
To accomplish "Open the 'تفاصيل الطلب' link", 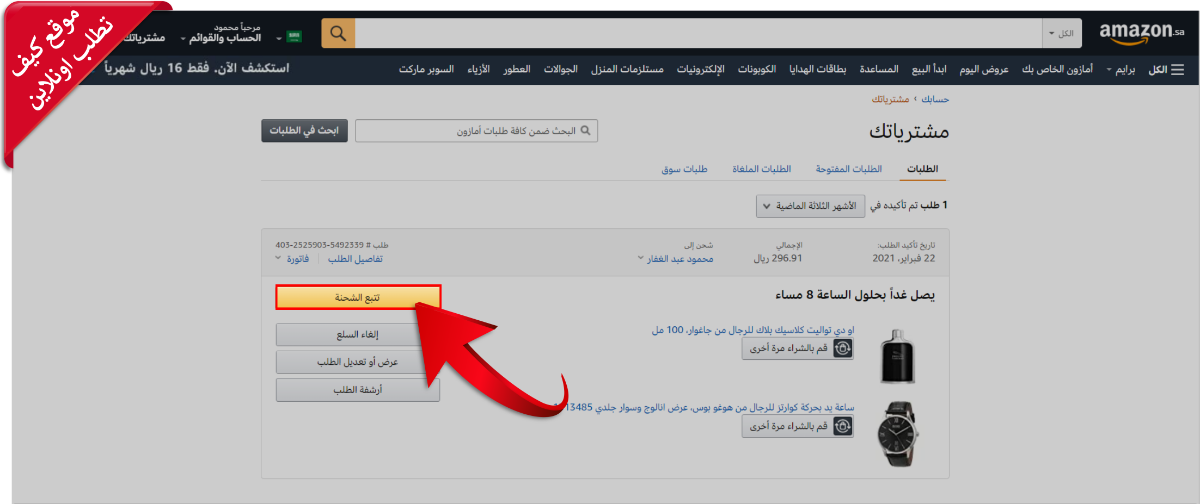I will (x=355, y=259).
